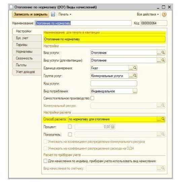Select the Льготы tab
The height and width of the screenshot is (182, 181).
pyautogui.click(x=27, y=65)
